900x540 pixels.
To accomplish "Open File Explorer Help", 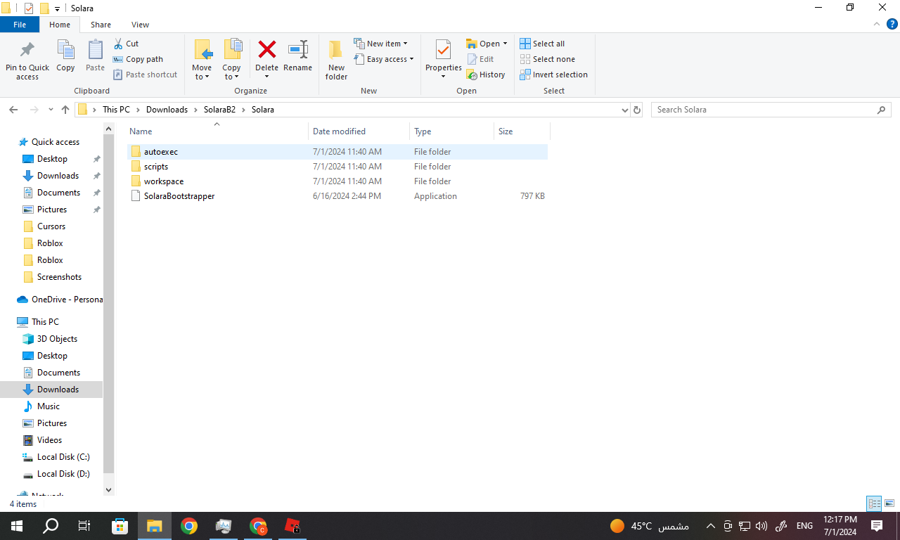I will tap(891, 24).
